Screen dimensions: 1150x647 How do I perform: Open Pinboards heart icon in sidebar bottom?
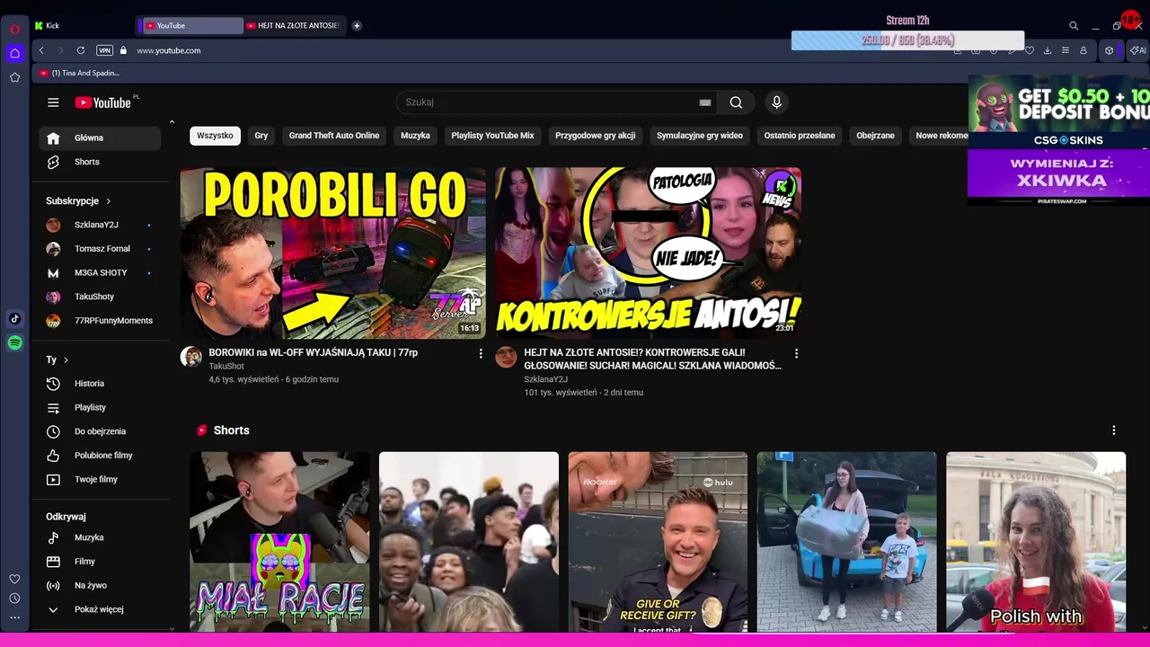point(14,579)
